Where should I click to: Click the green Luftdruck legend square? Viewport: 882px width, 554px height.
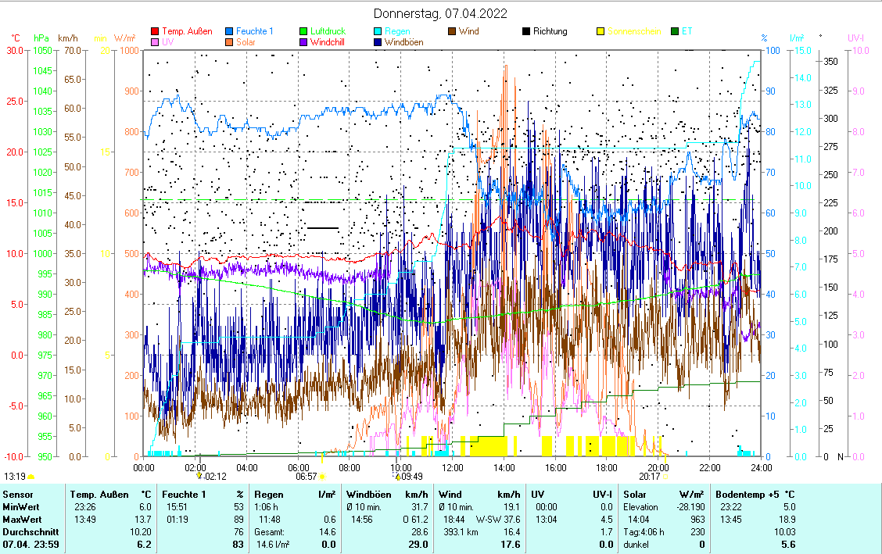[303, 31]
